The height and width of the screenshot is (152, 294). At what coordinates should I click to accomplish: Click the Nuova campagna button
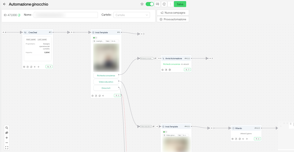pyautogui.click(x=173, y=13)
